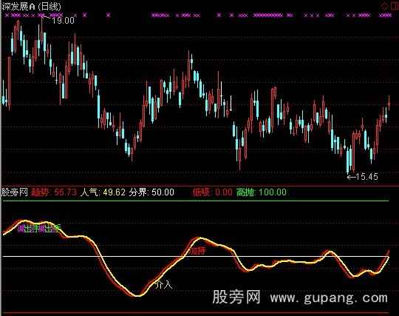Select the 分界 50.00 indicator value

point(151,192)
